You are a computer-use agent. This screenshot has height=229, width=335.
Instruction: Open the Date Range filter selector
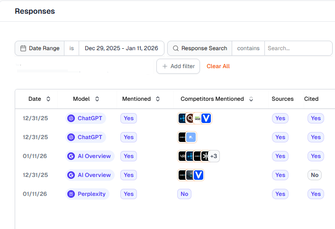(x=40, y=48)
